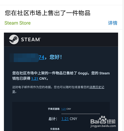The image size is (124, 131).
Task: Click the 1.21 amount in wallet sentence
Action: coord(35,79)
